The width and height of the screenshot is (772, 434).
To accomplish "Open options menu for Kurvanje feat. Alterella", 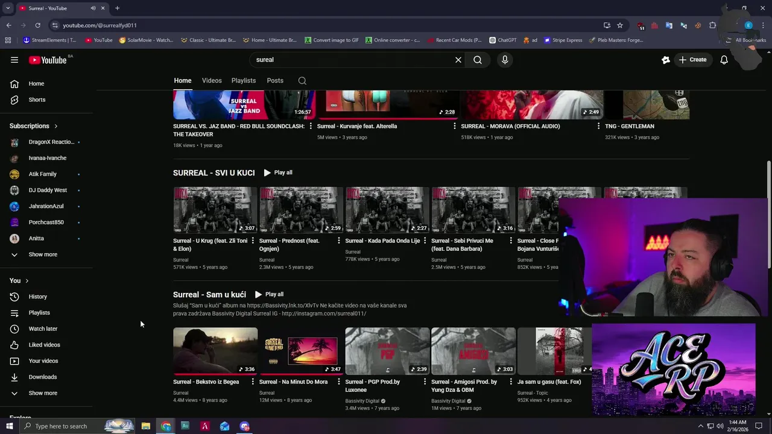I will [x=455, y=127].
